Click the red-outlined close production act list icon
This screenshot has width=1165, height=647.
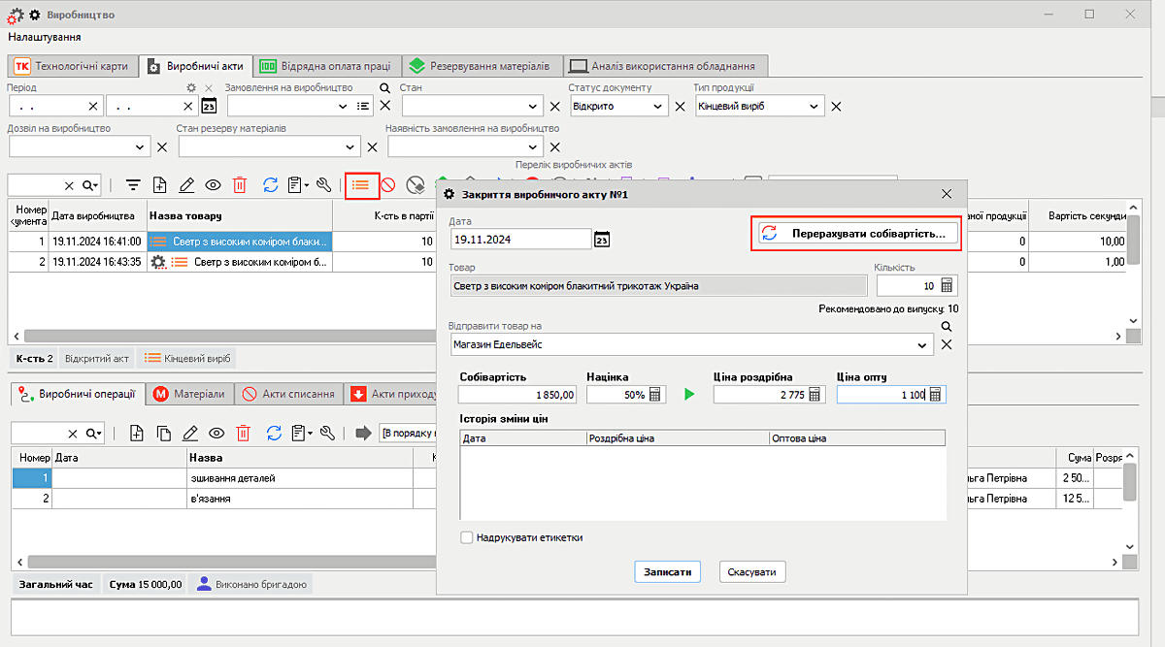click(x=361, y=184)
